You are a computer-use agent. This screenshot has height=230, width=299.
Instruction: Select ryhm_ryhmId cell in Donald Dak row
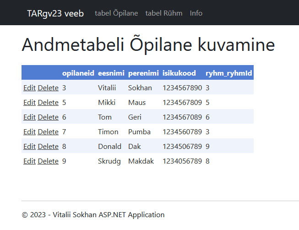point(207,147)
